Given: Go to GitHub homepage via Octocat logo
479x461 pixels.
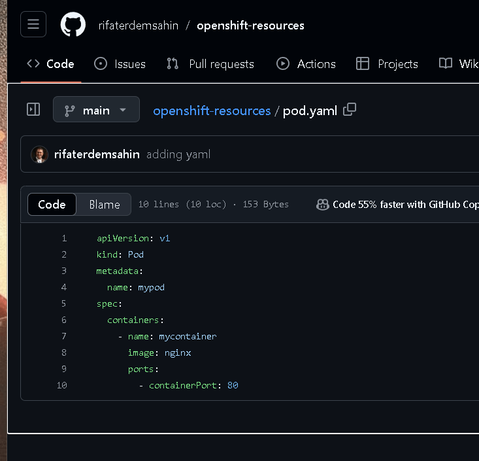Looking at the screenshot, I should tap(73, 24).
